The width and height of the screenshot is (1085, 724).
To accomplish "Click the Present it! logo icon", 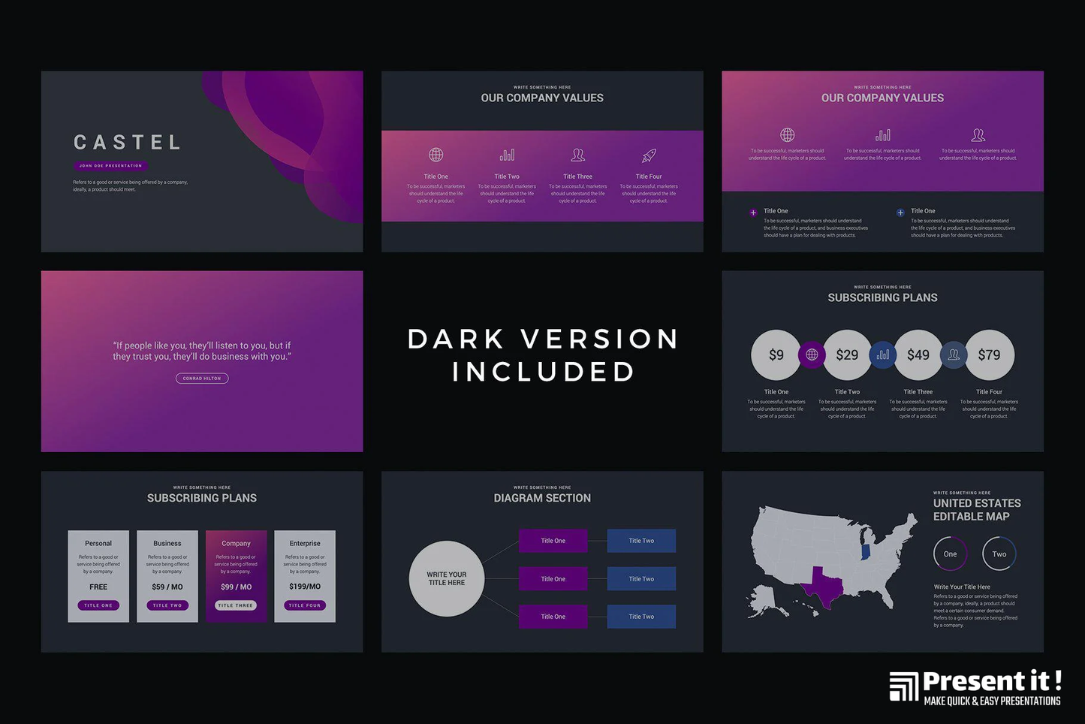I will [x=903, y=686].
